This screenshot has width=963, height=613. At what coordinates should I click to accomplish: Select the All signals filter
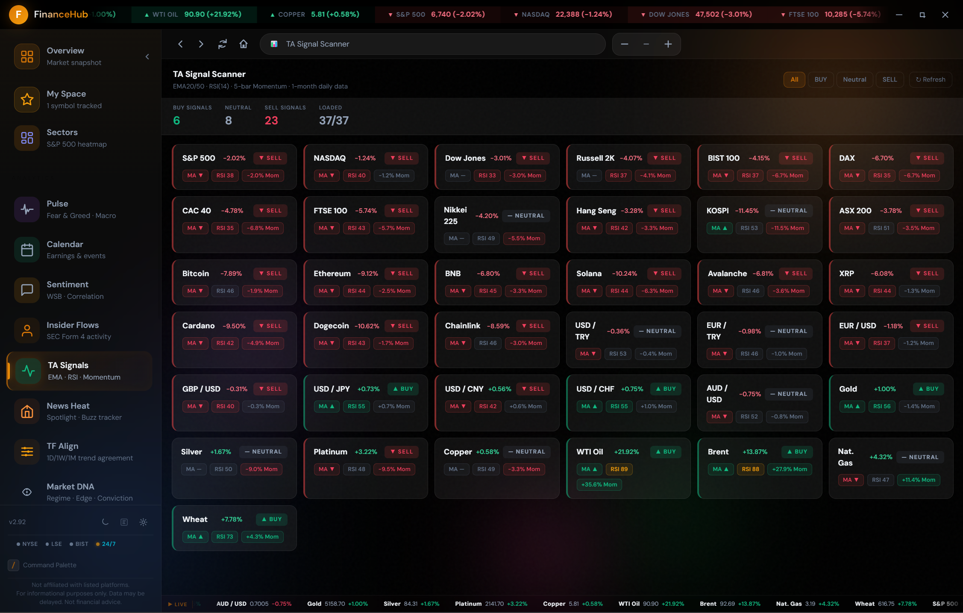(794, 80)
